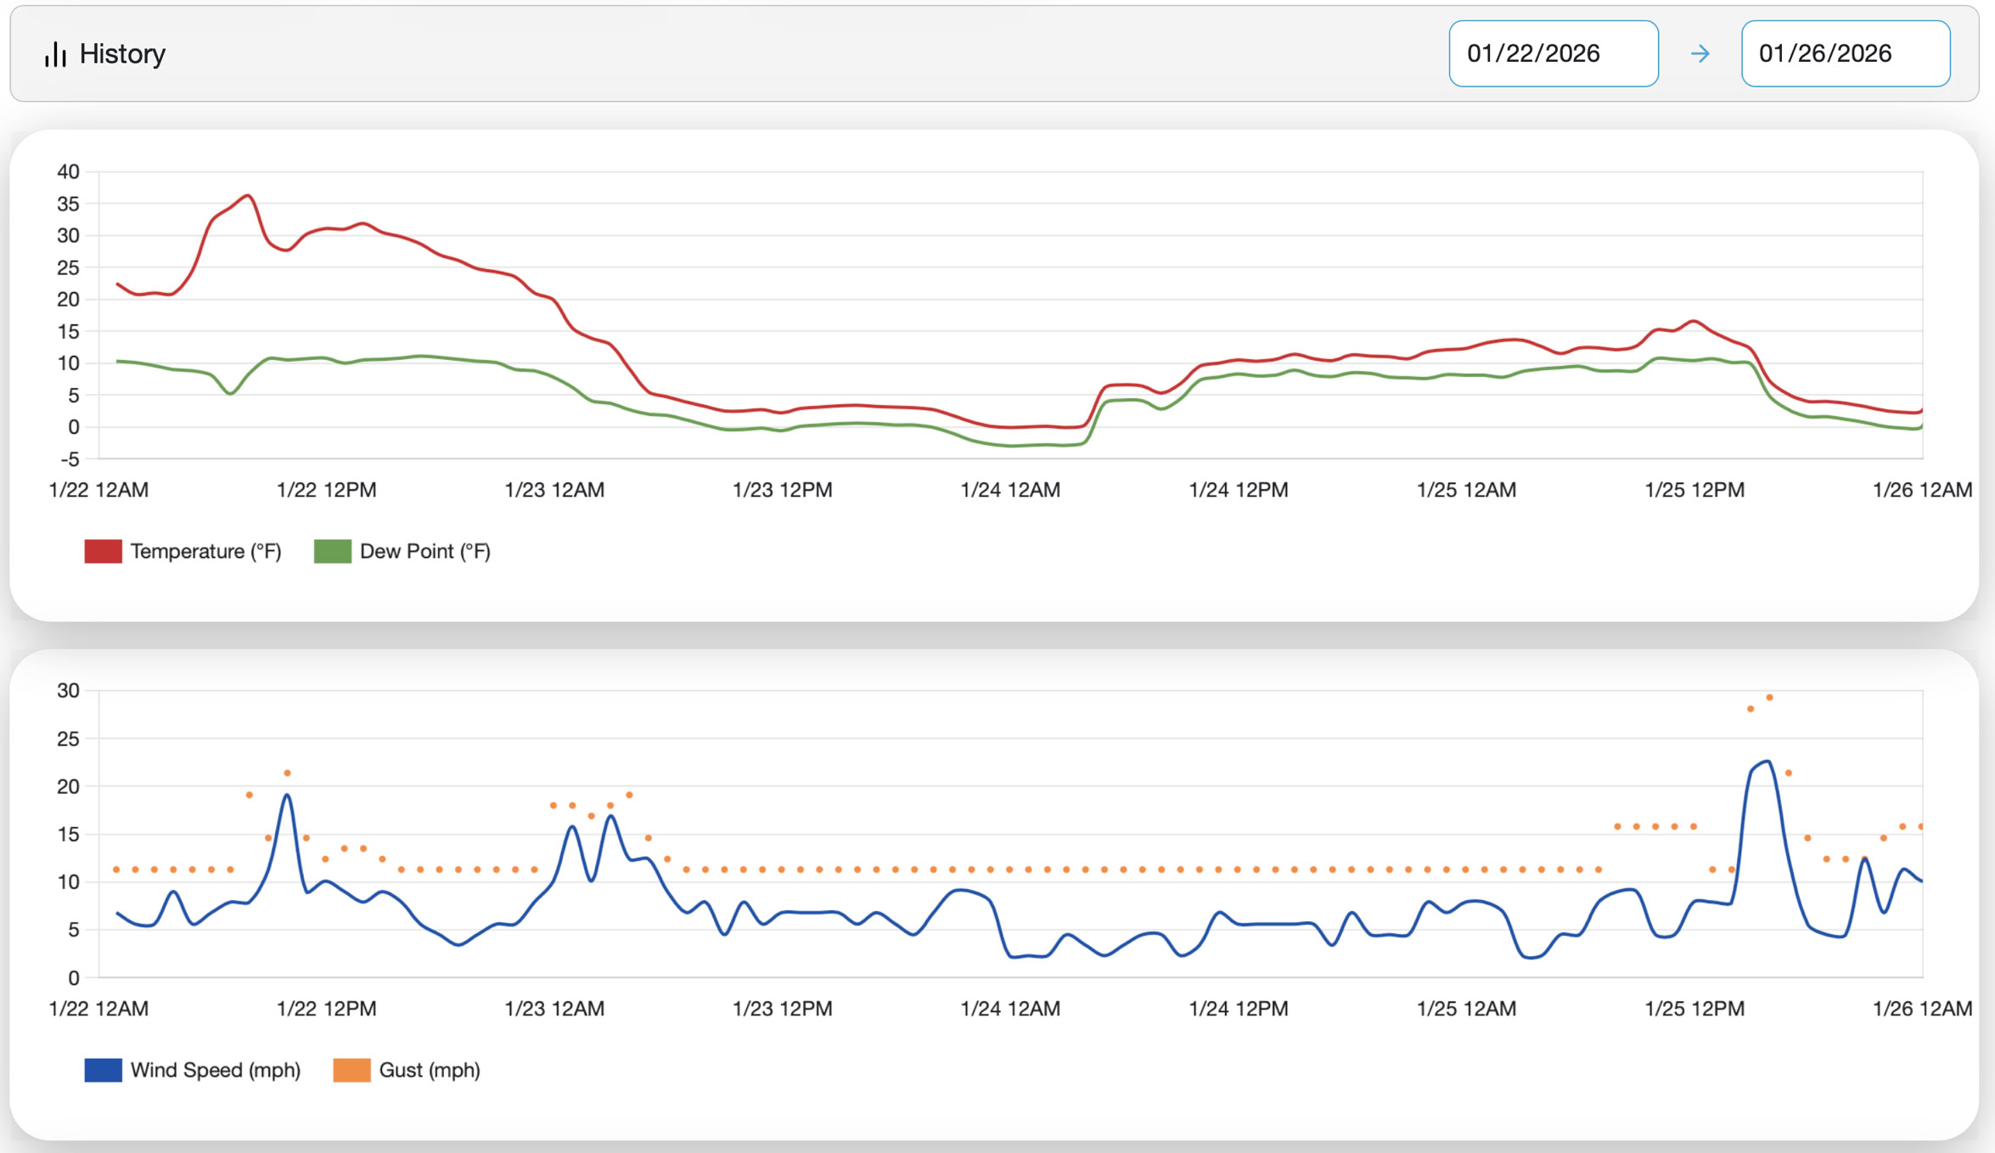Click the 1/25 12PM label on temperature chart
This screenshot has width=1995, height=1153.
[1694, 490]
